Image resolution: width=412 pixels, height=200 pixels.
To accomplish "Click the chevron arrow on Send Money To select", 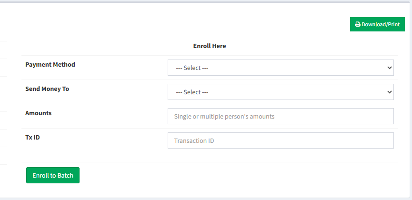I will point(389,92).
